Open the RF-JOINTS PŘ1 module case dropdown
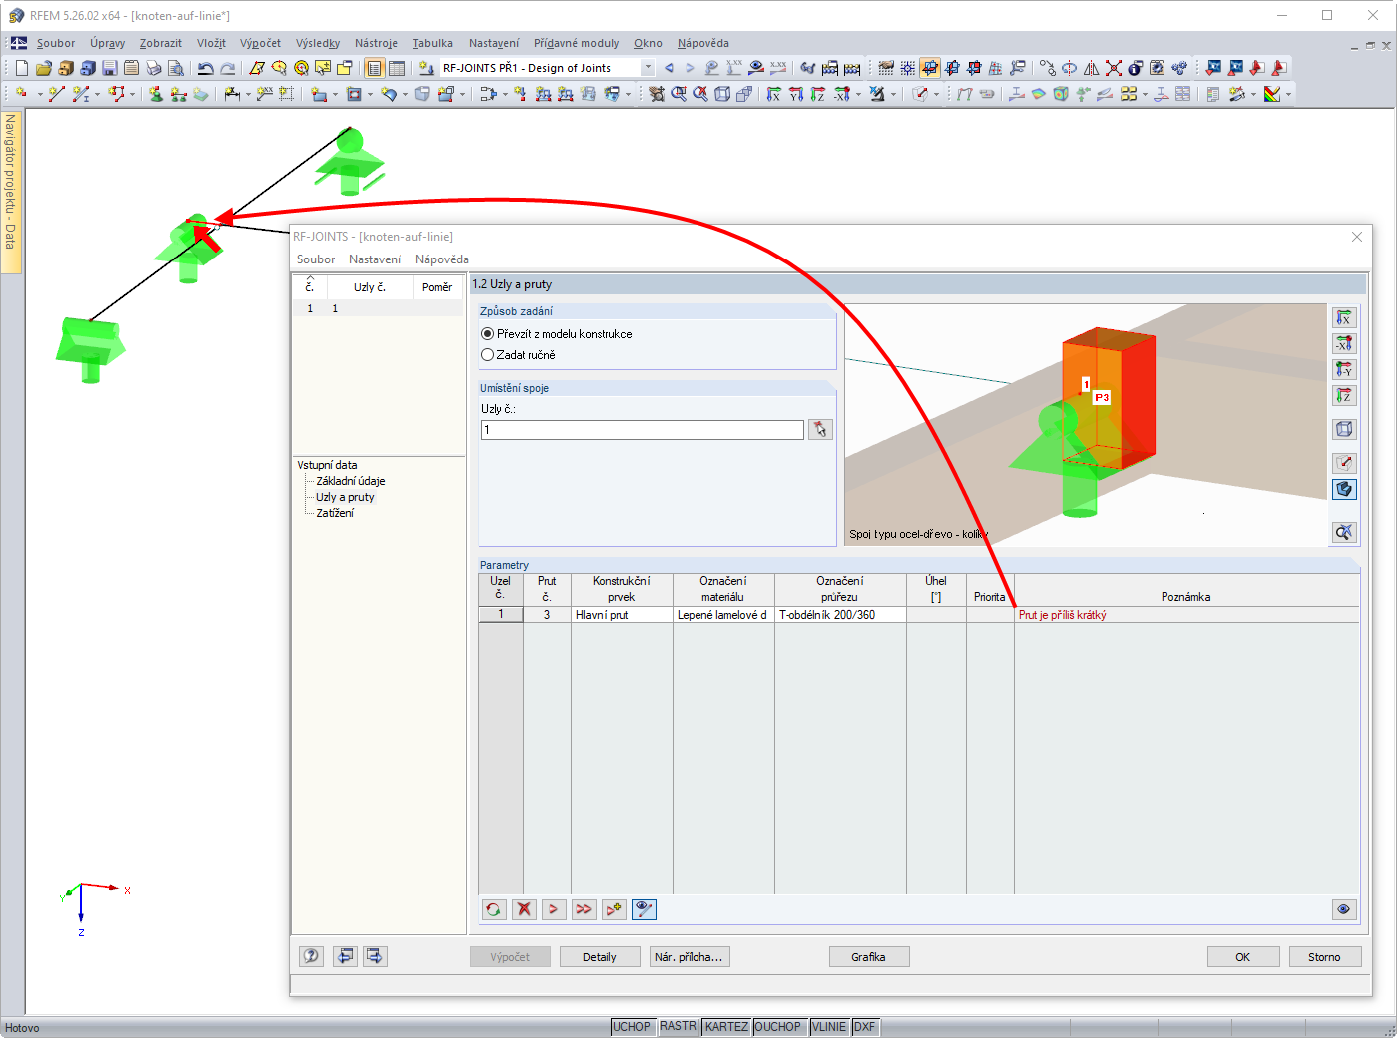The width and height of the screenshot is (1397, 1038). [648, 68]
